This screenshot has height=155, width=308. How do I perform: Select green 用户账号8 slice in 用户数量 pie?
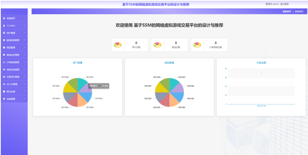pos(74,83)
